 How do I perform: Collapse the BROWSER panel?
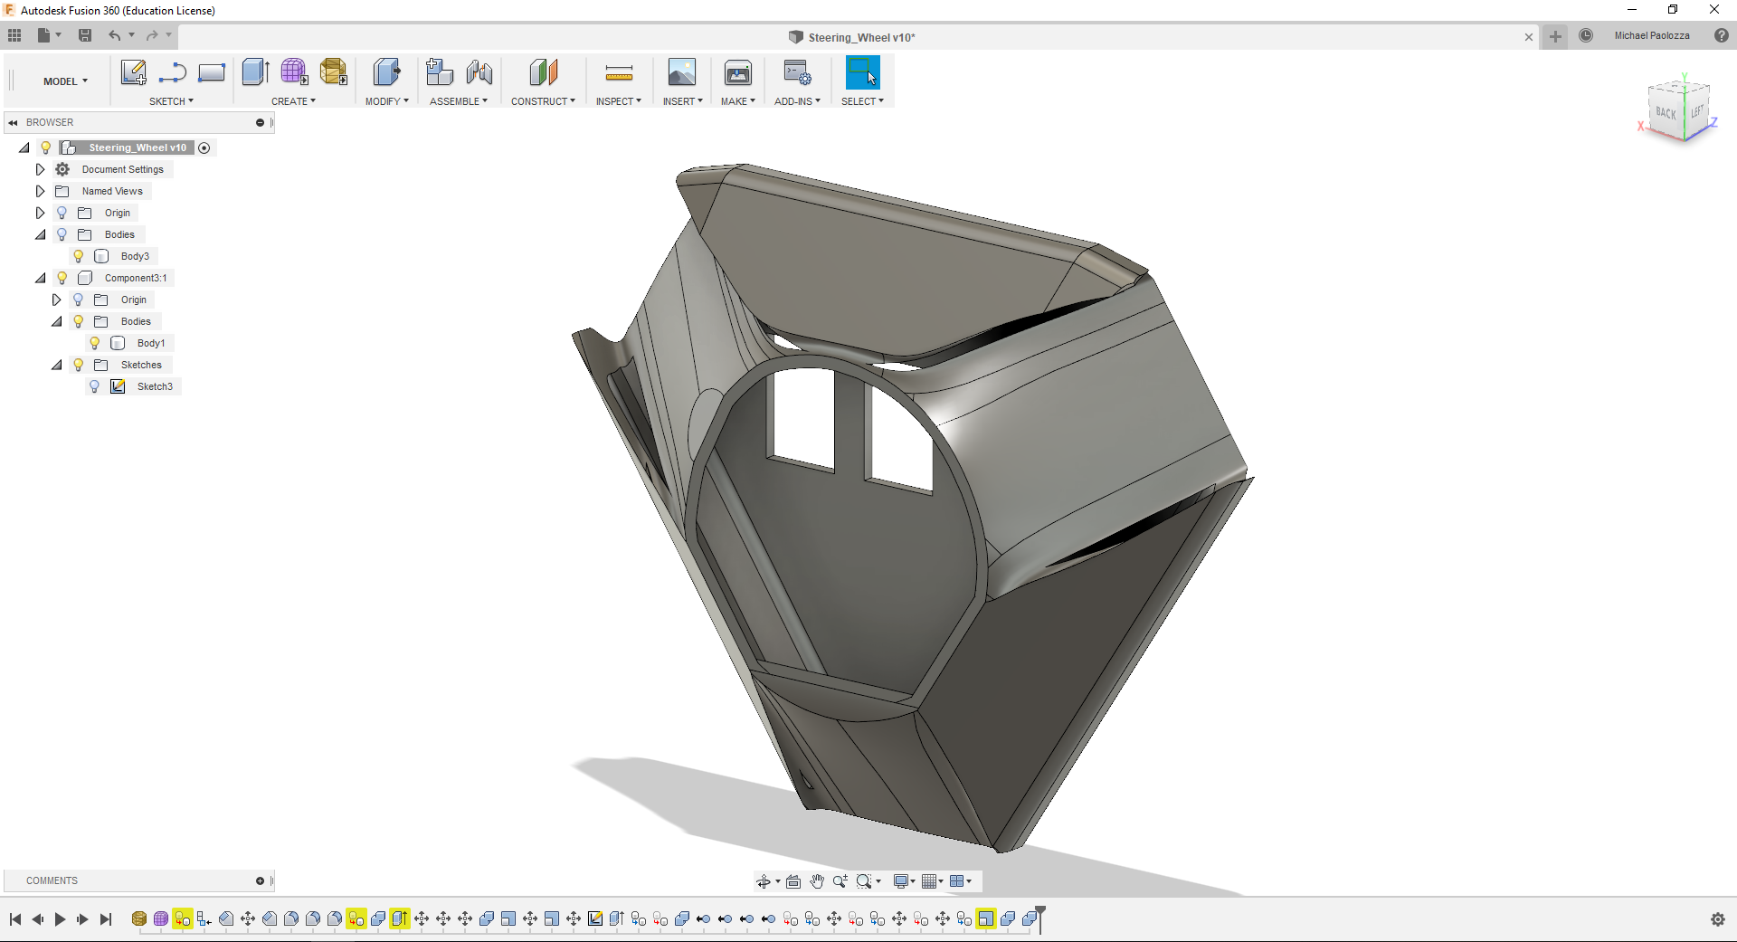point(13,122)
